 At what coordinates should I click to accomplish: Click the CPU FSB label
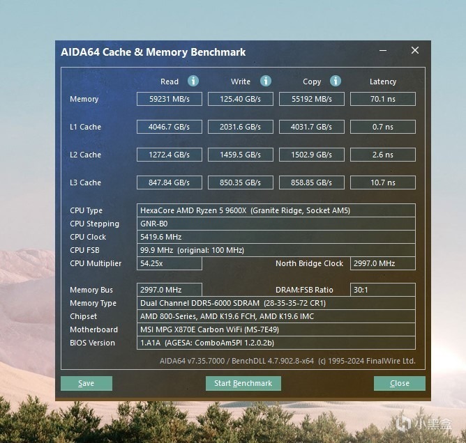click(84, 251)
